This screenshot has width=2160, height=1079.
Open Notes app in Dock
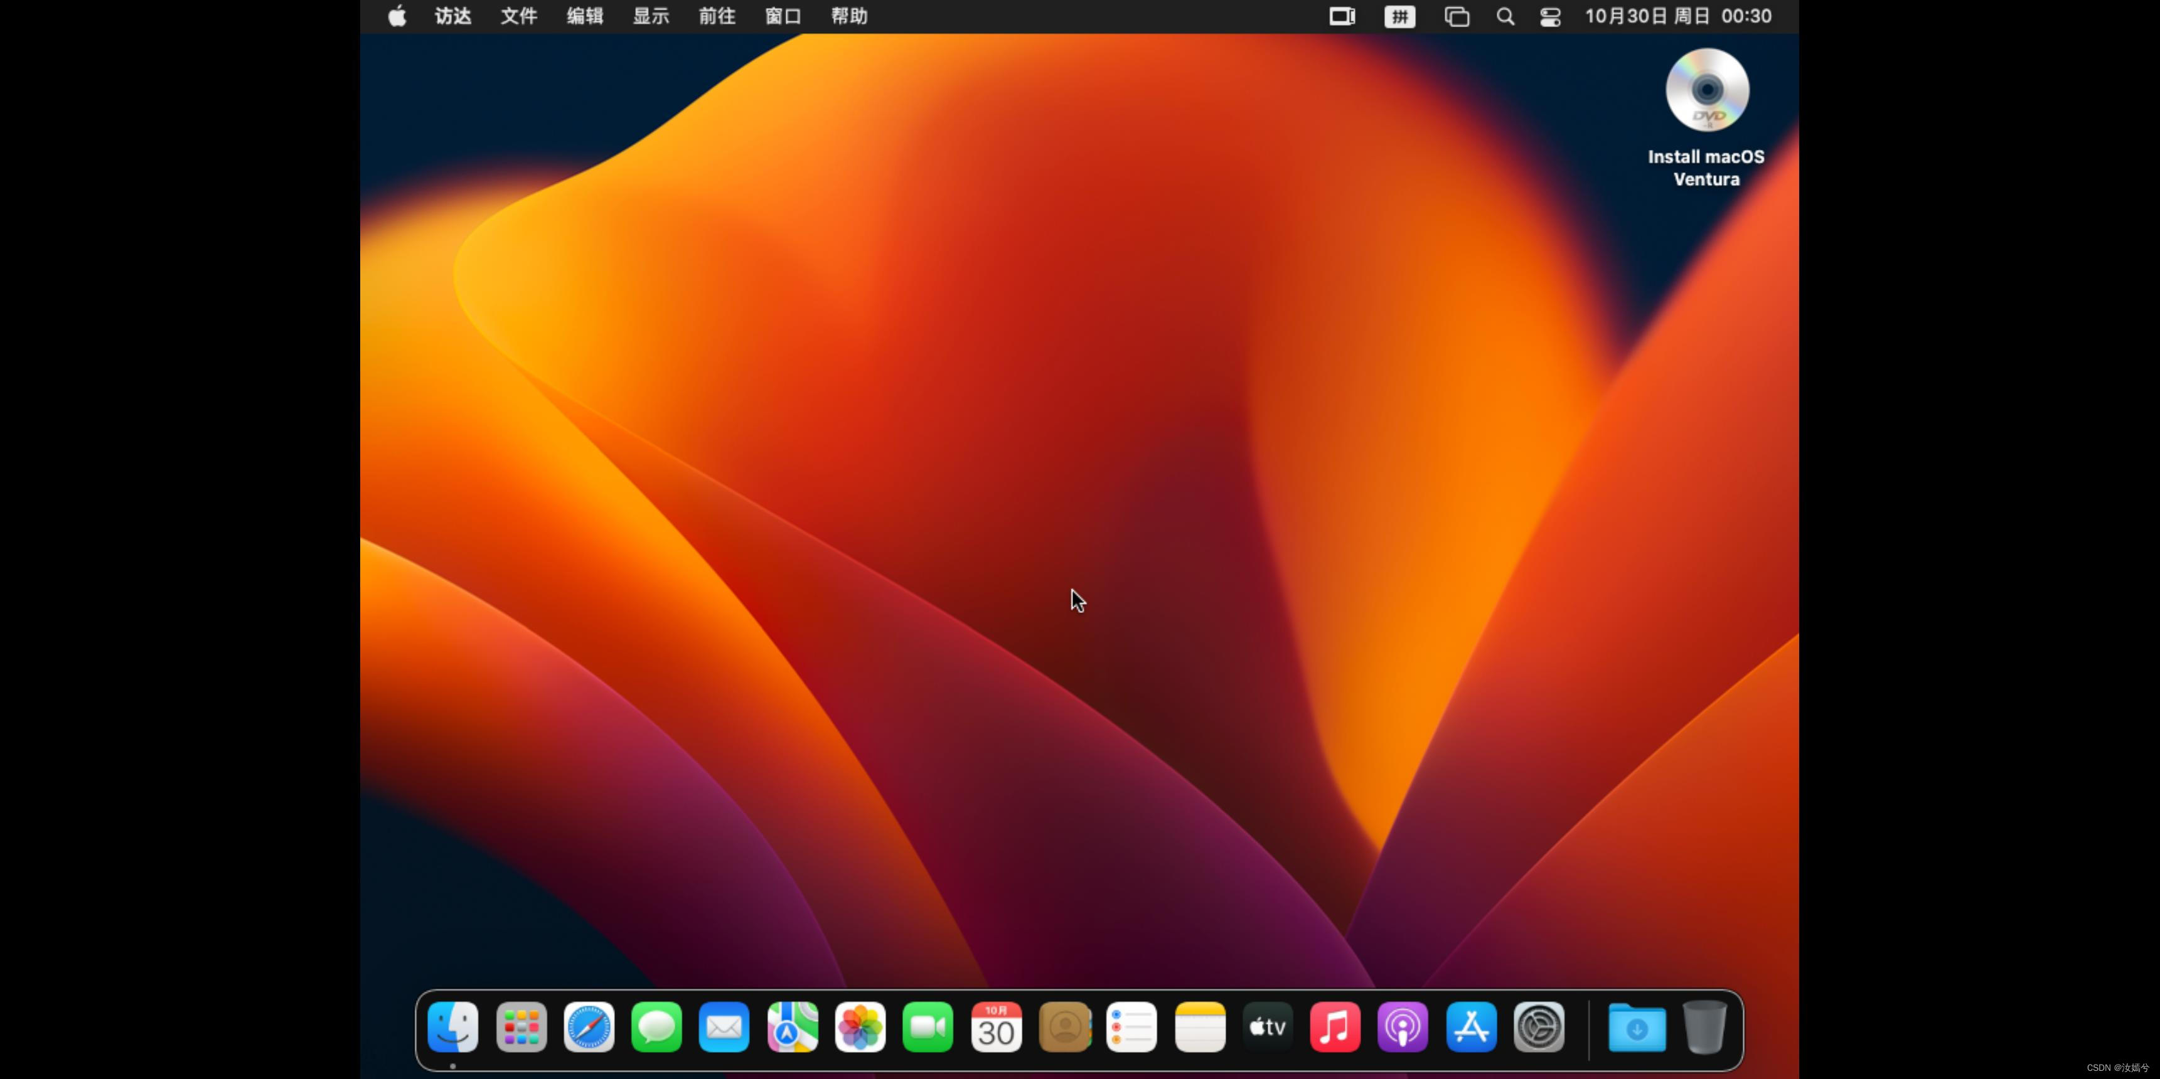tap(1200, 1026)
